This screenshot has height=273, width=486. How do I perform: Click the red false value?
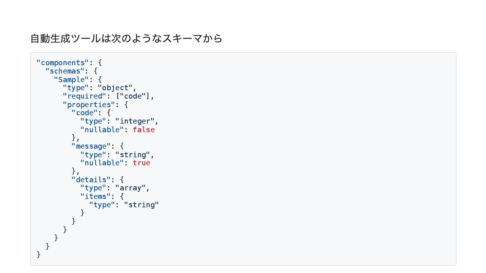tap(144, 130)
